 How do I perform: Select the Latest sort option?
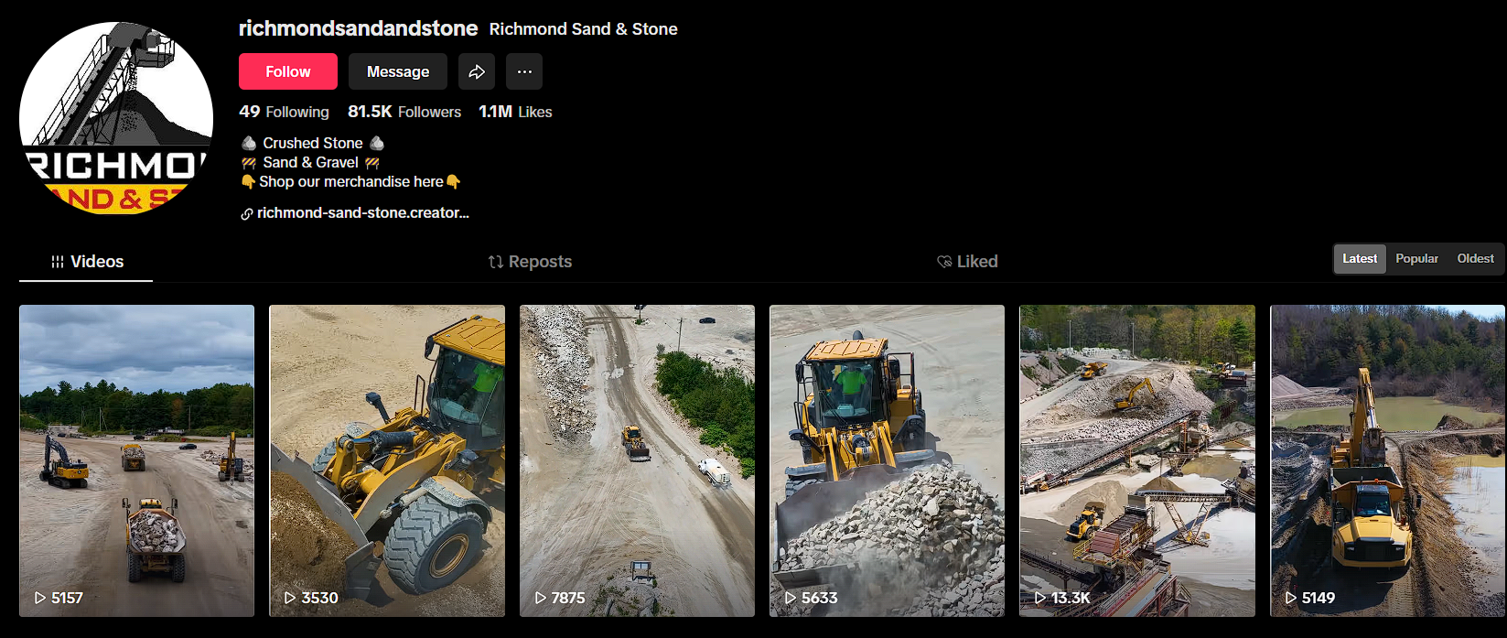[1360, 258]
